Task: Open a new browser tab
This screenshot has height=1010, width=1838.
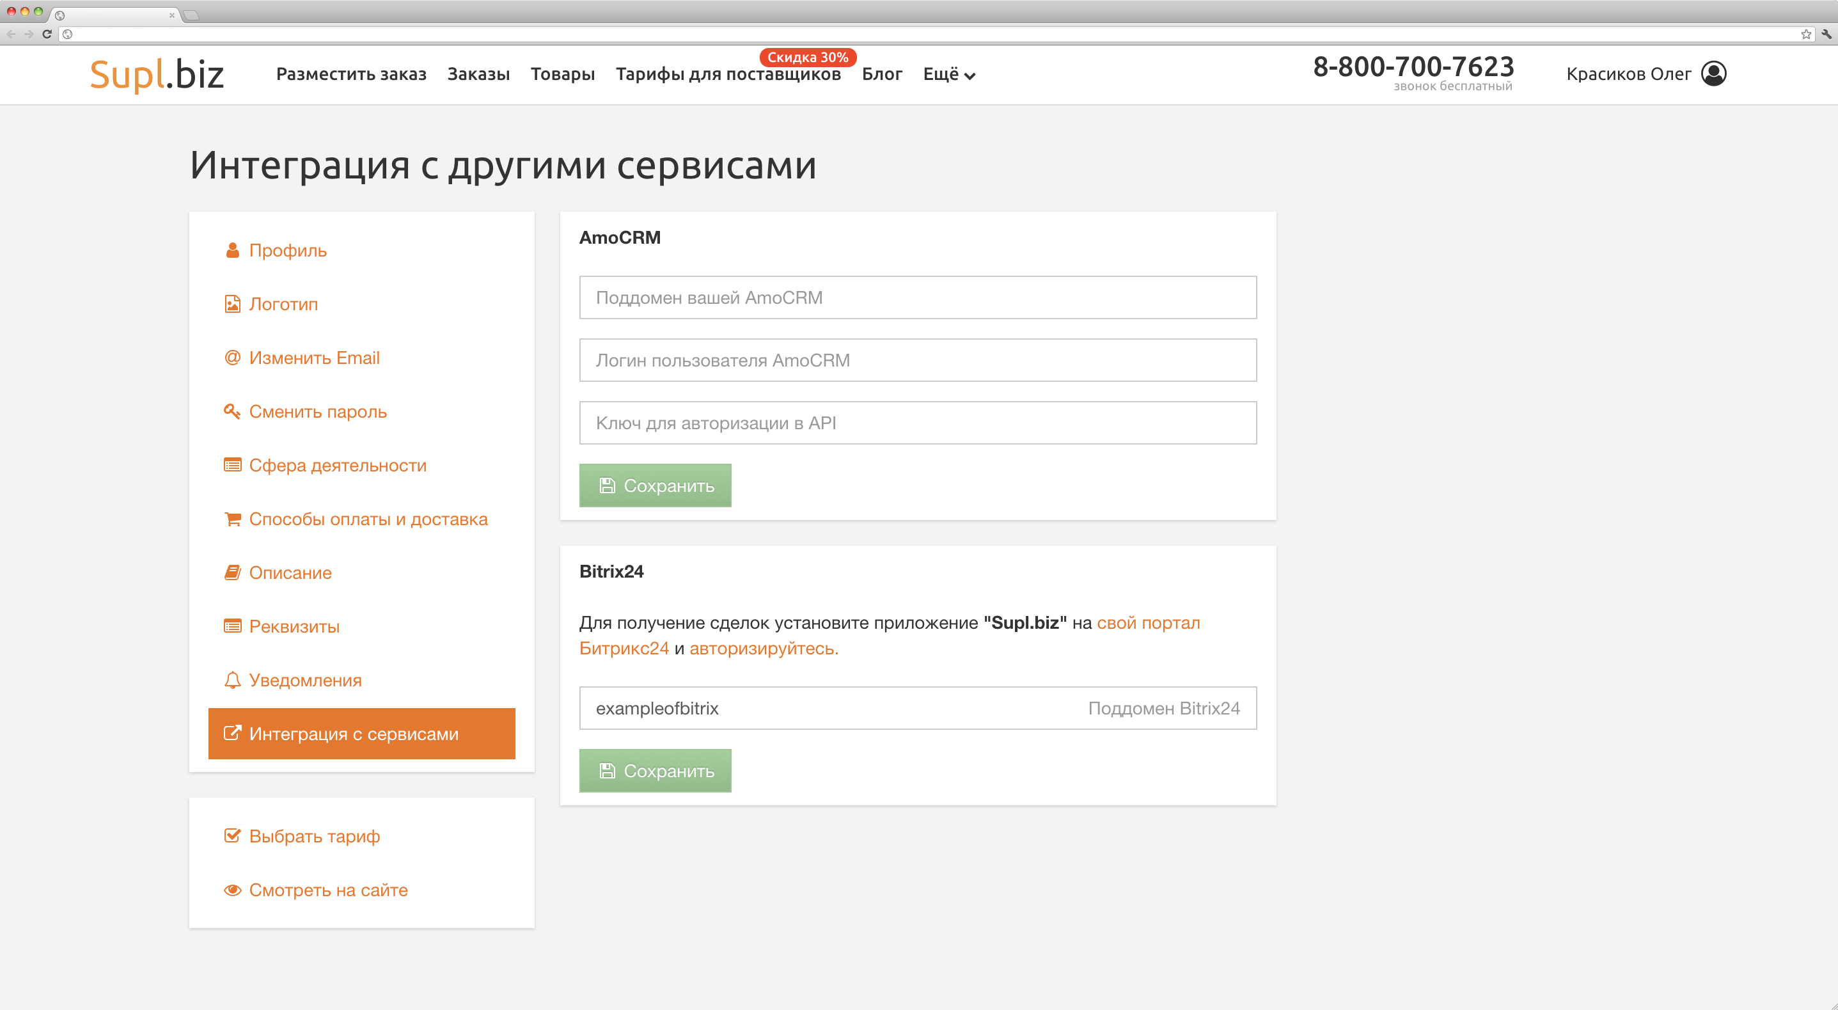Action: [x=191, y=15]
